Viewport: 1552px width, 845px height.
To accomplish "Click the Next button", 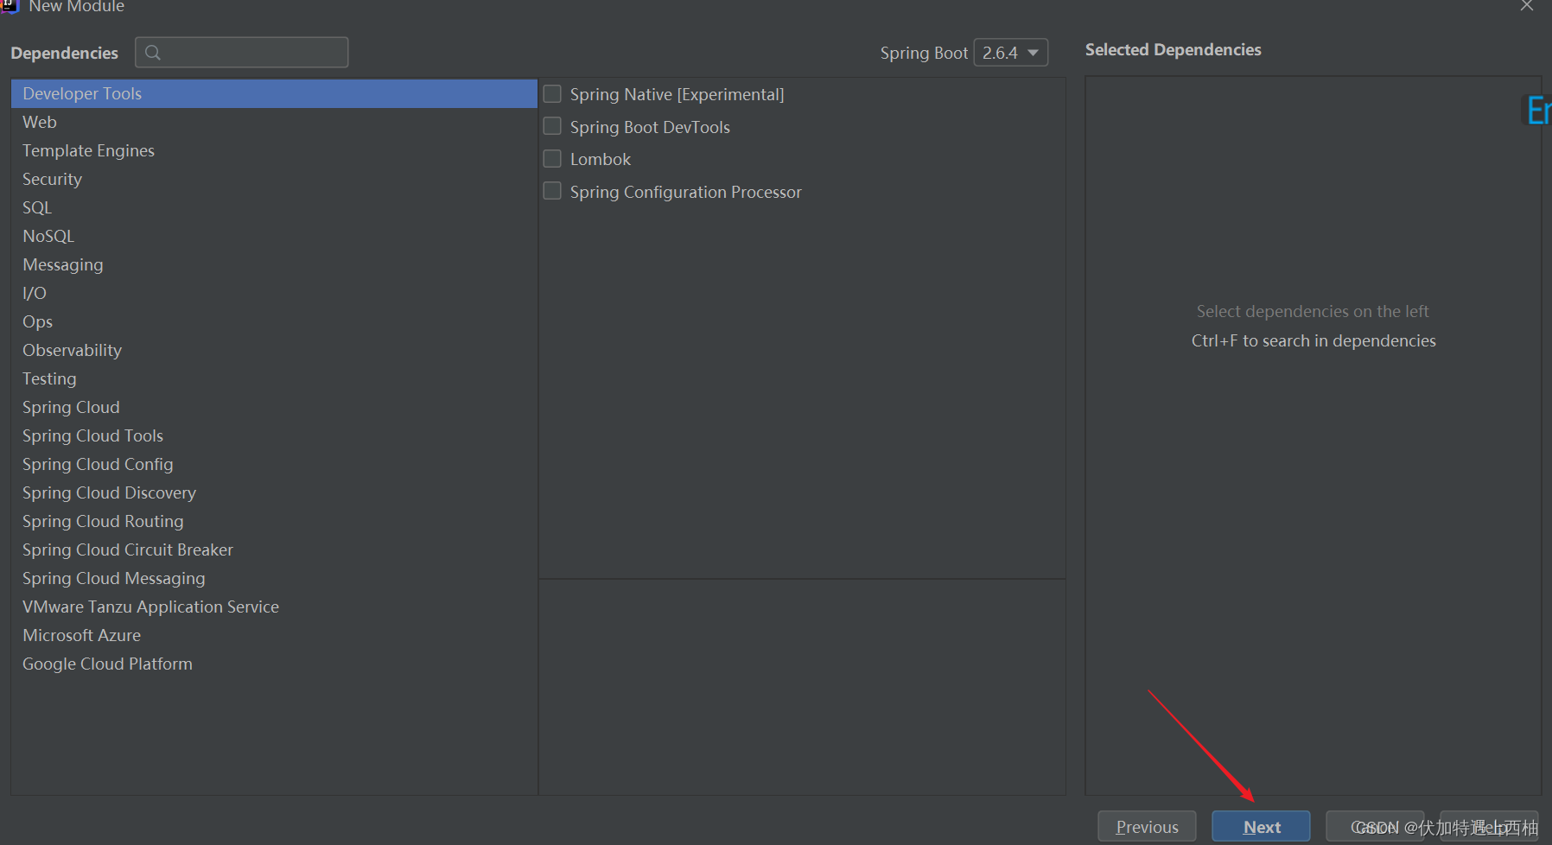I will coord(1261,827).
